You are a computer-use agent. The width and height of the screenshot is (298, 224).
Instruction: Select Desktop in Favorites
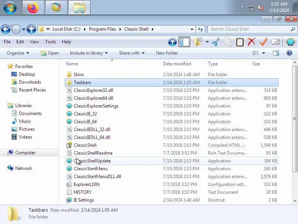pos(27,74)
